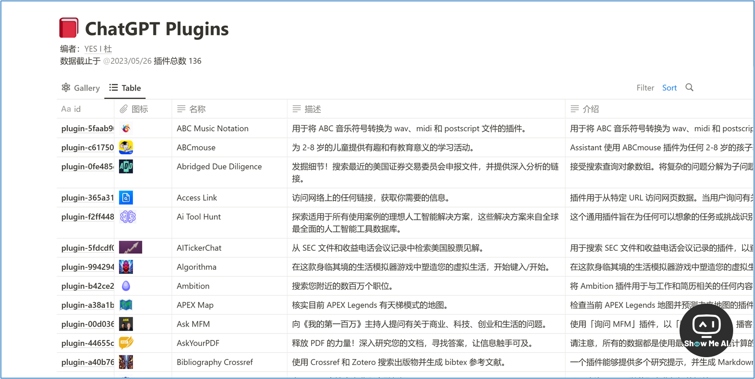Image resolution: width=755 pixels, height=379 pixels.
Task: Click the ABC Music Notation plugin icon
Action: click(x=126, y=128)
